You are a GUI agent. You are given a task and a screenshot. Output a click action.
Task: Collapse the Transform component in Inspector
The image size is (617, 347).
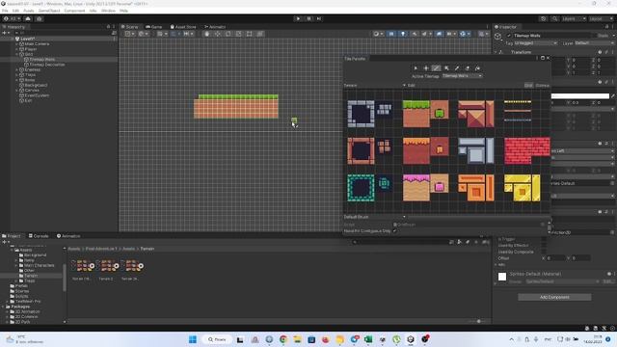tap(496, 52)
